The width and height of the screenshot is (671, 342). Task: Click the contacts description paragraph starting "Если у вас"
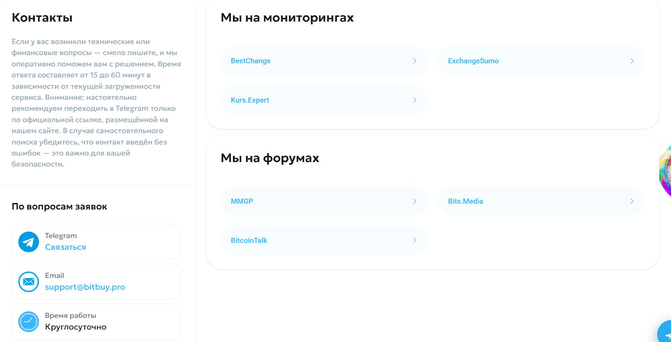point(96,103)
